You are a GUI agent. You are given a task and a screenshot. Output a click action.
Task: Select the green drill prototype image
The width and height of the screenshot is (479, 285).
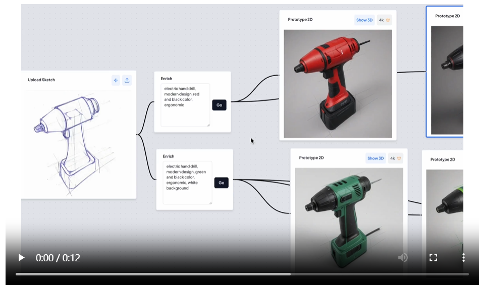349,212
